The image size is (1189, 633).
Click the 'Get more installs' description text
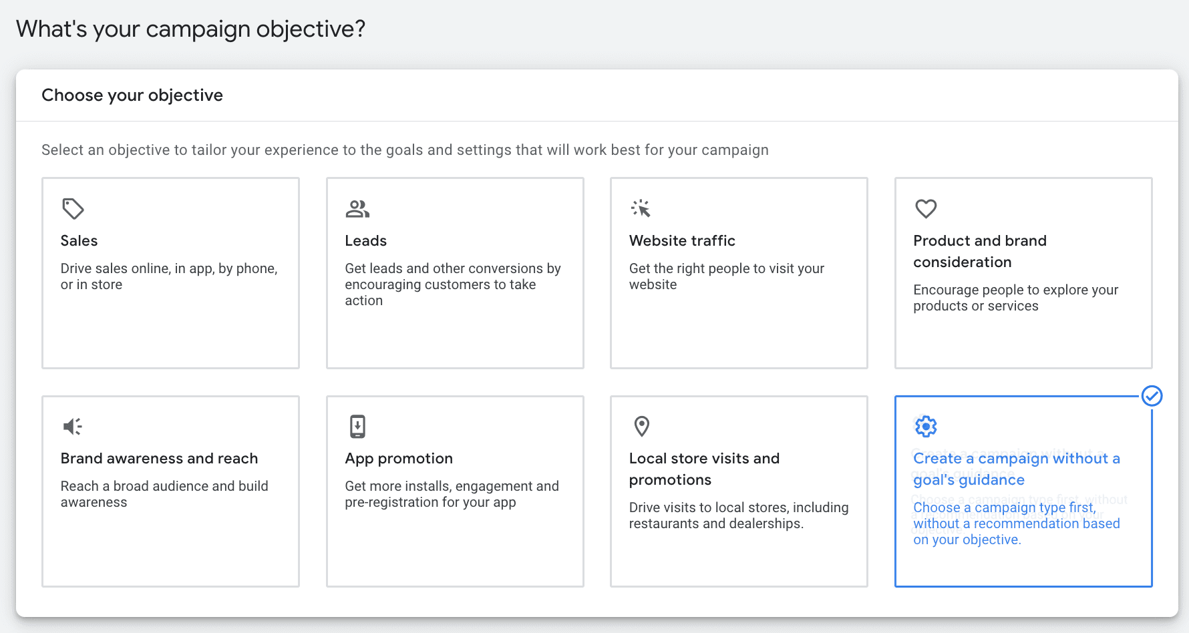(452, 494)
